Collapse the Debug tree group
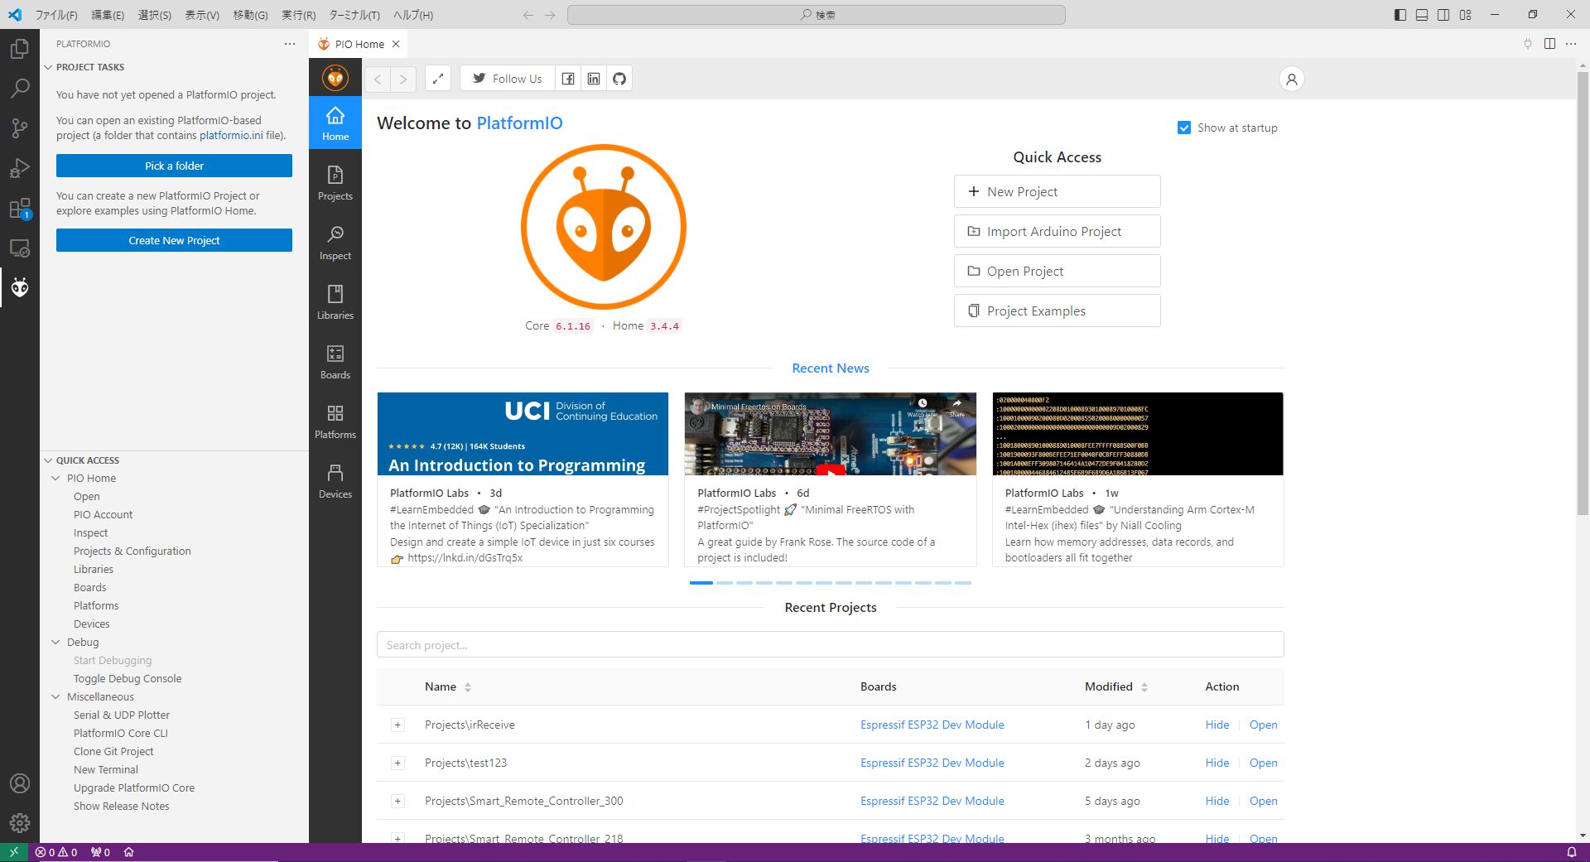The height and width of the screenshot is (862, 1590). [55, 642]
